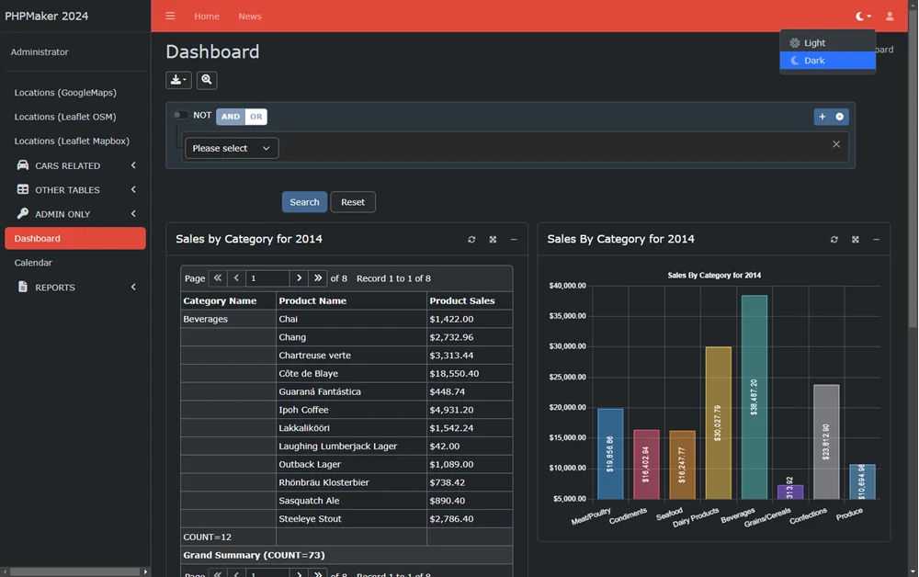The image size is (919, 577).
Task: Click the page number input field
Action: click(x=267, y=278)
